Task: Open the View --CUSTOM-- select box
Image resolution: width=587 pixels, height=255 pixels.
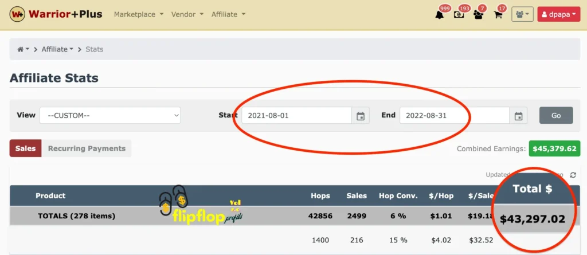Action: pyautogui.click(x=110, y=115)
